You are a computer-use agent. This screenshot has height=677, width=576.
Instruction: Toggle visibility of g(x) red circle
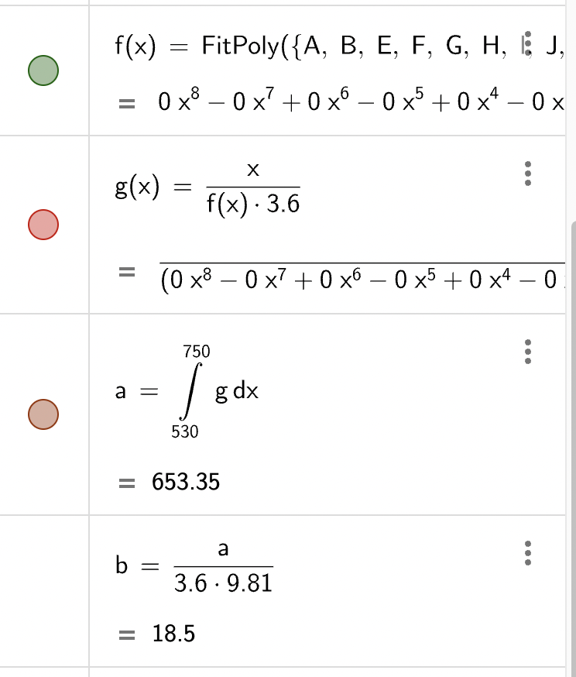[43, 225]
